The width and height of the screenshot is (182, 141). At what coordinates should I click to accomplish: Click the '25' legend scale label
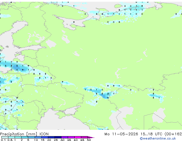[56, 140]
